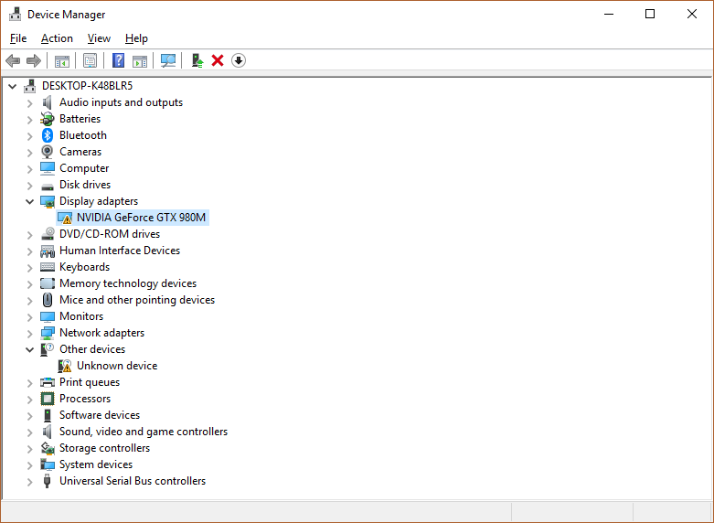Screen dimensions: 714x523
Task: Click the Update device driver toolbar icon
Action: click(197, 60)
